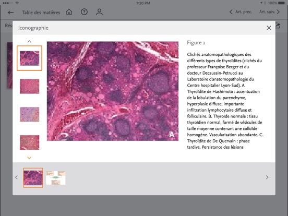
Task: Open Table des matières
Action: [41, 13]
